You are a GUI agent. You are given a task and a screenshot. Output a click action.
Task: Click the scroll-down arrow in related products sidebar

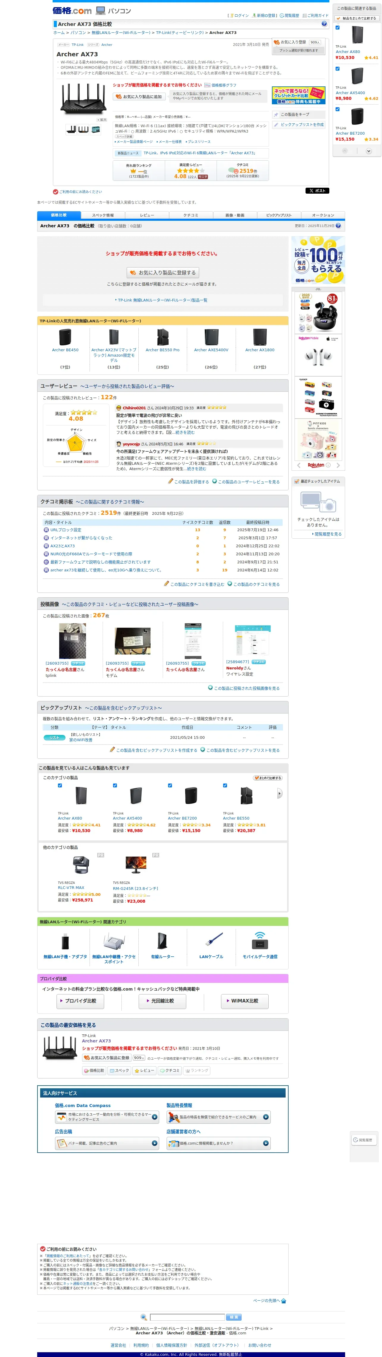click(369, 151)
